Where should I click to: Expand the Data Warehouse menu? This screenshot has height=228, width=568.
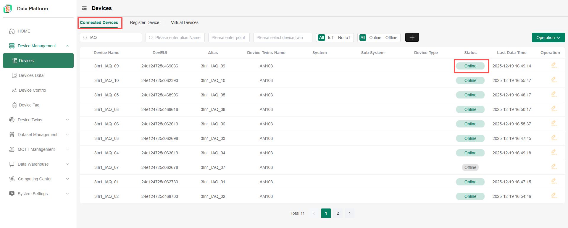coord(33,164)
